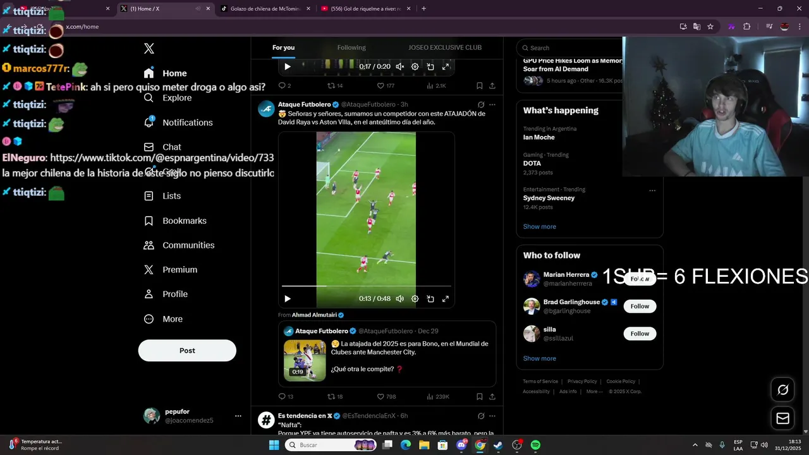Image resolution: width=809 pixels, height=455 pixels.
Task: Open Spotify from the taskbar
Action: [x=535, y=445]
